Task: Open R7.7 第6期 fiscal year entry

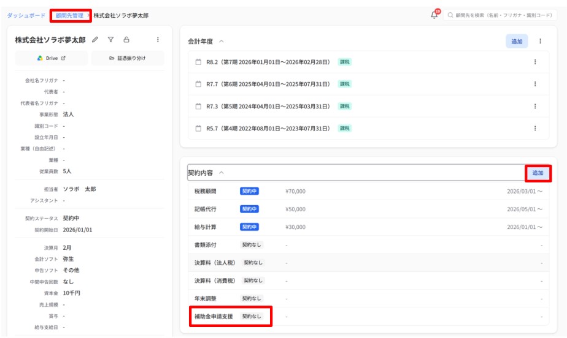Action: (268, 84)
